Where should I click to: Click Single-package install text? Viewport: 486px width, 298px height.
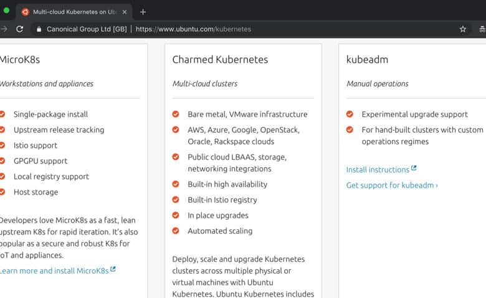click(x=51, y=115)
